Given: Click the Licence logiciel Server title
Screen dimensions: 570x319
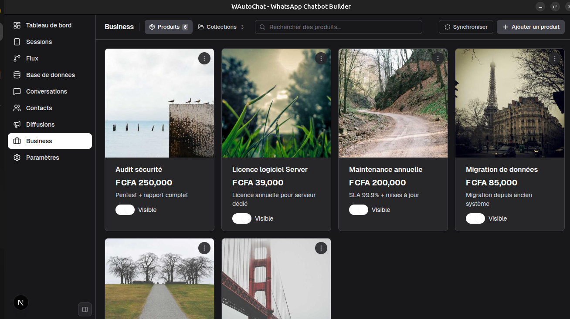Looking at the screenshot, I should (x=270, y=170).
